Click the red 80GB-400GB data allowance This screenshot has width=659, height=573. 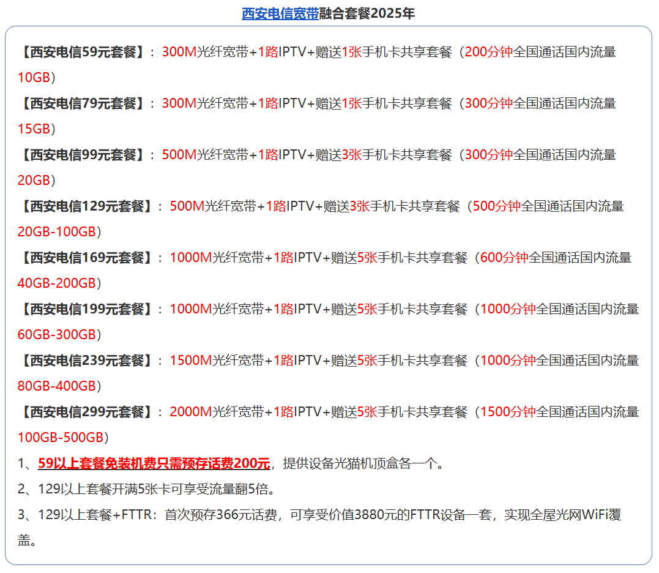[57, 386]
